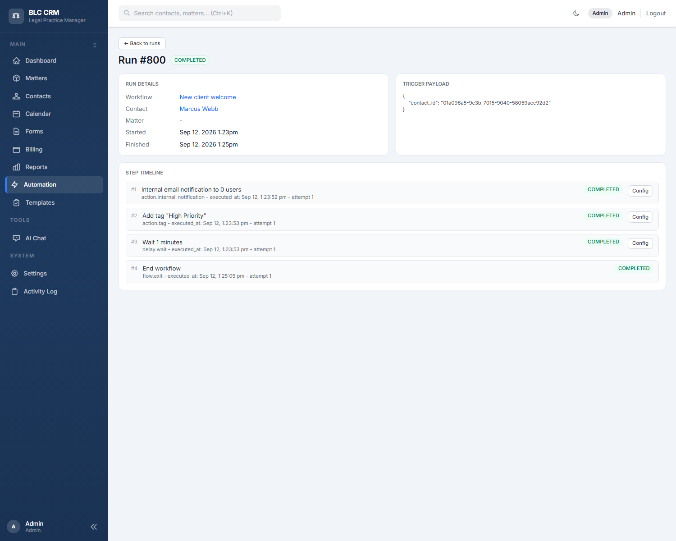Screen dimensions: 676x541
Task: Collapse the MAIN section expander
Action: [x=95, y=45]
